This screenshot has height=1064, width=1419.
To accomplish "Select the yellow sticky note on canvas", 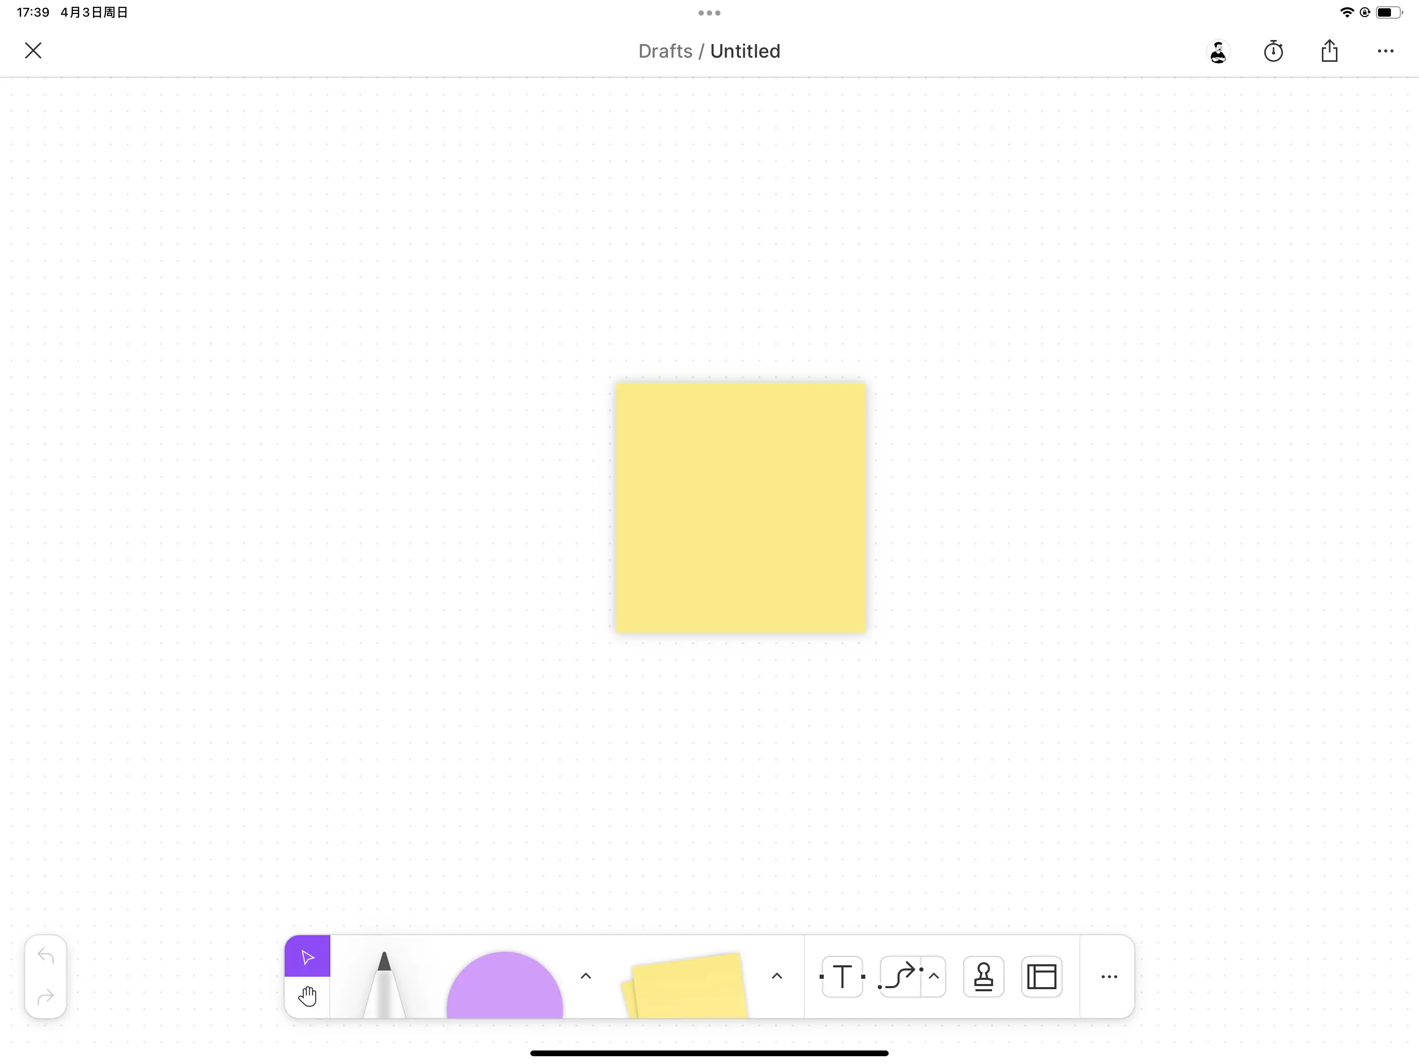I will click(740, 507).
